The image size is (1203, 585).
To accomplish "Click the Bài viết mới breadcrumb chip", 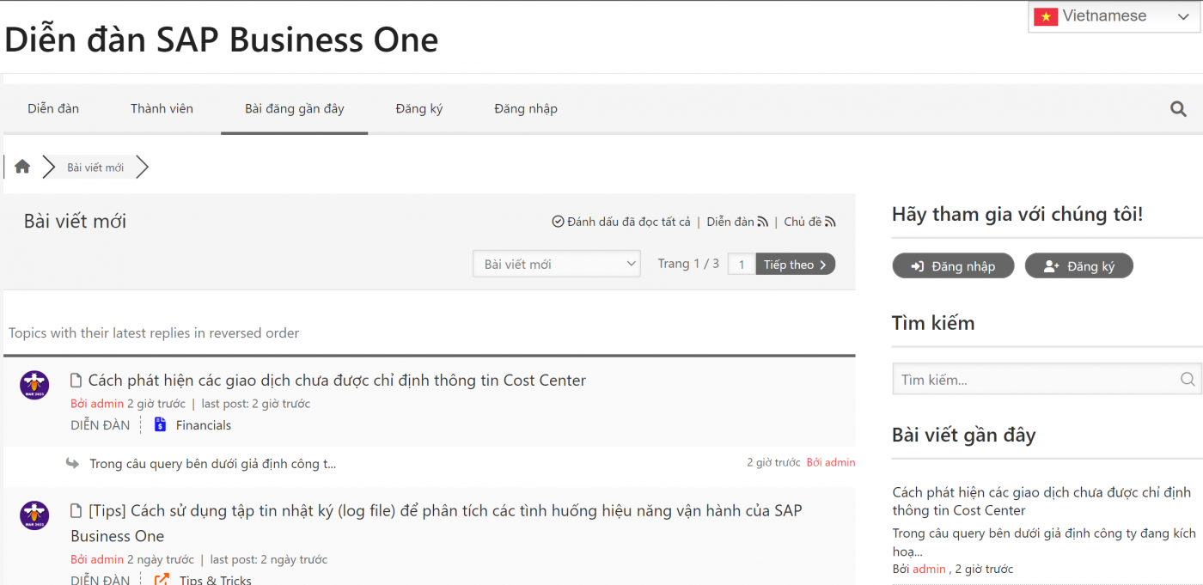I will tap(95, 166).
